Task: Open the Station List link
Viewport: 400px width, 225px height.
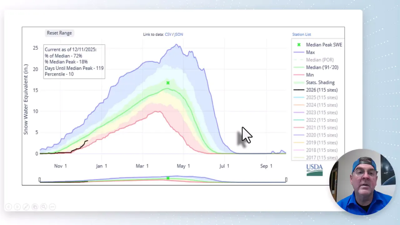Action: (301, 34)
